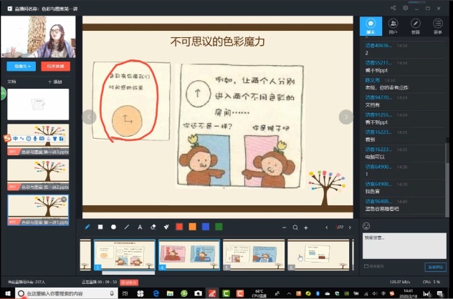Image resolution: width=453 pixels, height=299 pixels.
Task: Select the circle shape tool
Action: point(113,227)
